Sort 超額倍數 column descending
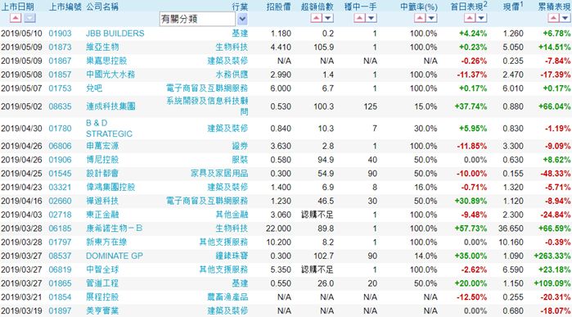This screenshot has width=572, height=317. point(328,18)
